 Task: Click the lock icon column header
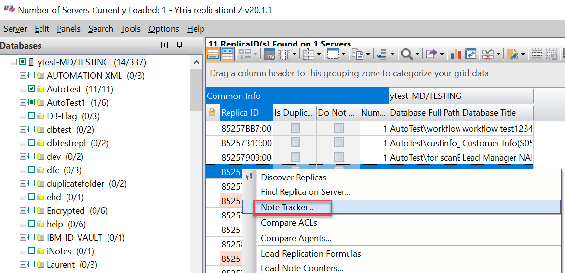[212, 113]
